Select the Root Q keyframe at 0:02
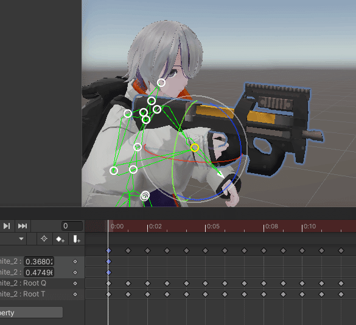The height and width of the screenshot is (325, 356). coord(148,283)
